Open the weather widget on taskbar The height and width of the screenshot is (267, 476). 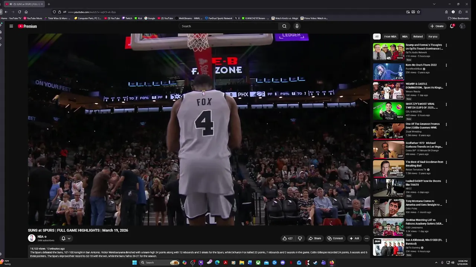6,263
